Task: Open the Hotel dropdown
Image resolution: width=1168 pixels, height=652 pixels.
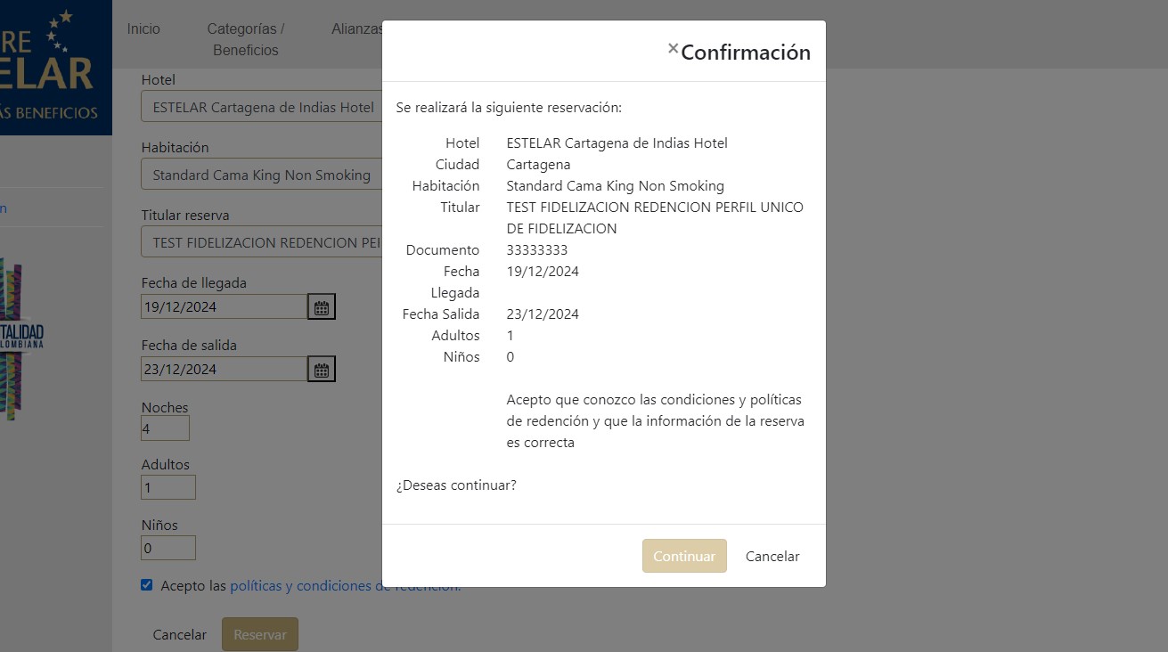Action: (x=262, y=107)
